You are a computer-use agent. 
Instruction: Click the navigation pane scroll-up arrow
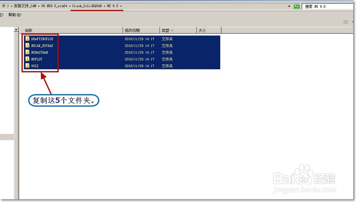coord(16,30)
